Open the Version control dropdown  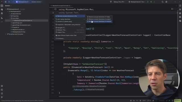pos(37,2)
